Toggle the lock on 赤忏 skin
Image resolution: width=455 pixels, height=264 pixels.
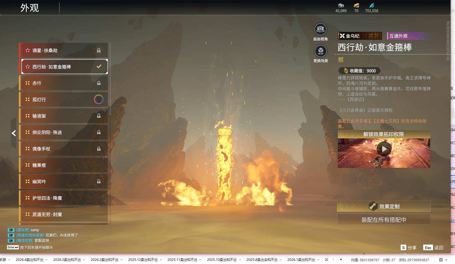(99, 83)
